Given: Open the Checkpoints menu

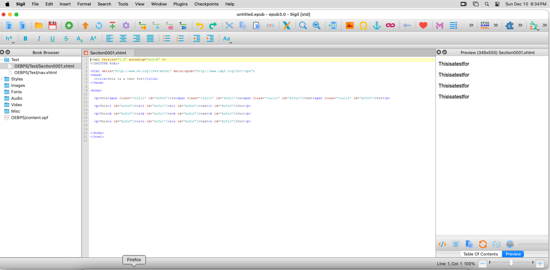Looking at the screenshot, I should coord(206,4).
